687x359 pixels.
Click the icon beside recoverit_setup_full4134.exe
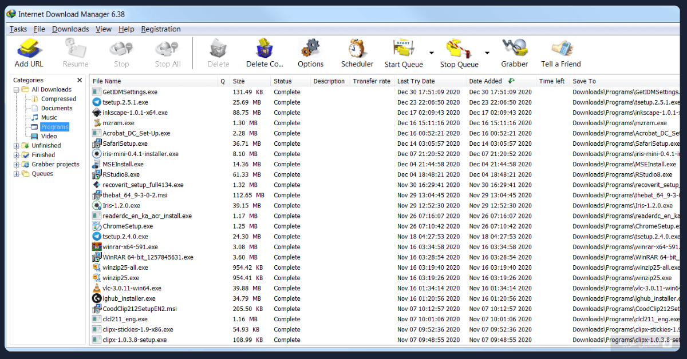(97, 185)
